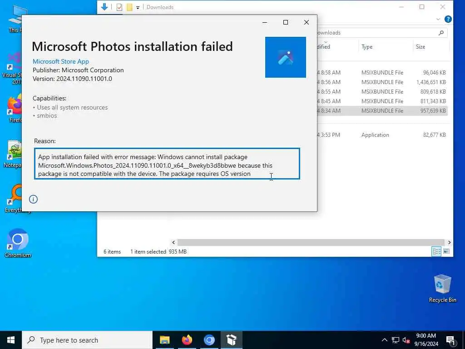This screenshot has width=465, height=349.
Task: Select the 809,618 KB MSIXBUNDLE file row
Action: pyautogui.click(x=382, y=91)
